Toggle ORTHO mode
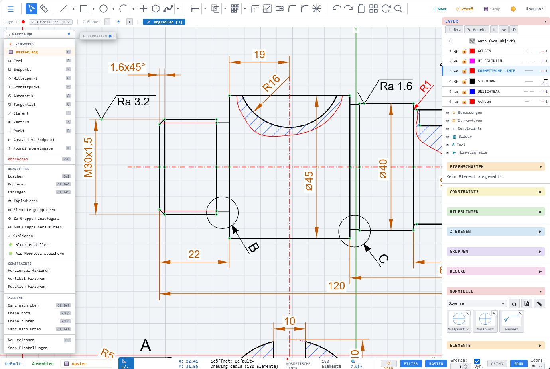 [497, 363]
